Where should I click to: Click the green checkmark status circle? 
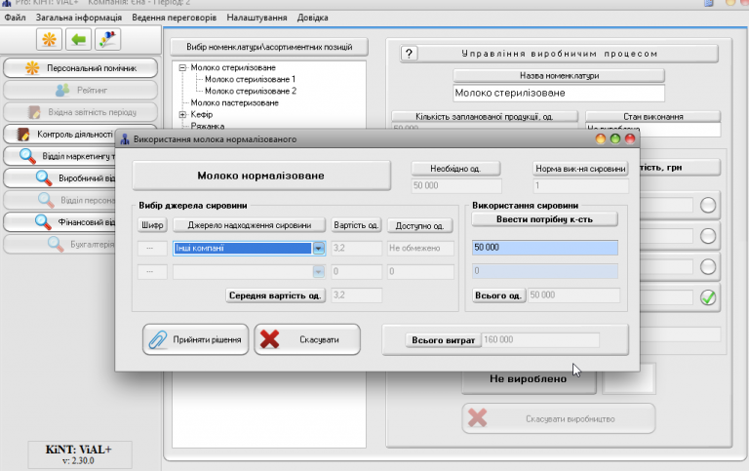pyautogui.click(x=708, y=297)
